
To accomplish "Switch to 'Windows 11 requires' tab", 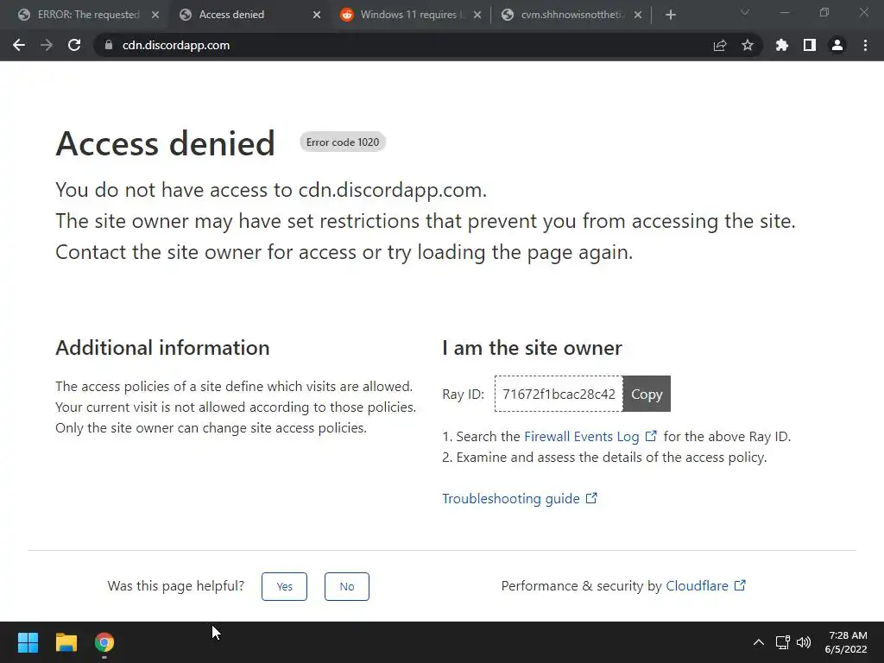I will tap(411, 15).
